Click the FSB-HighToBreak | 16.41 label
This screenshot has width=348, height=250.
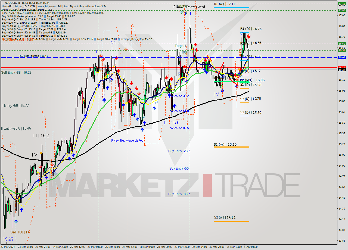tap(33, 56)
